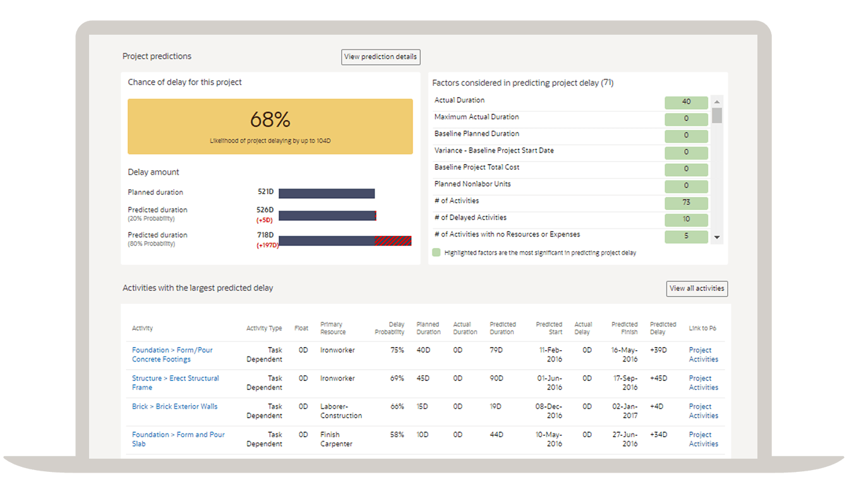Click the score badge for # of Delayed Activities

[x=686, y=220]
